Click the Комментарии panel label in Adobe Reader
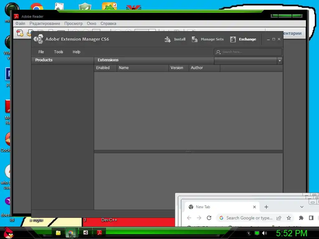 tap(293, 33)
